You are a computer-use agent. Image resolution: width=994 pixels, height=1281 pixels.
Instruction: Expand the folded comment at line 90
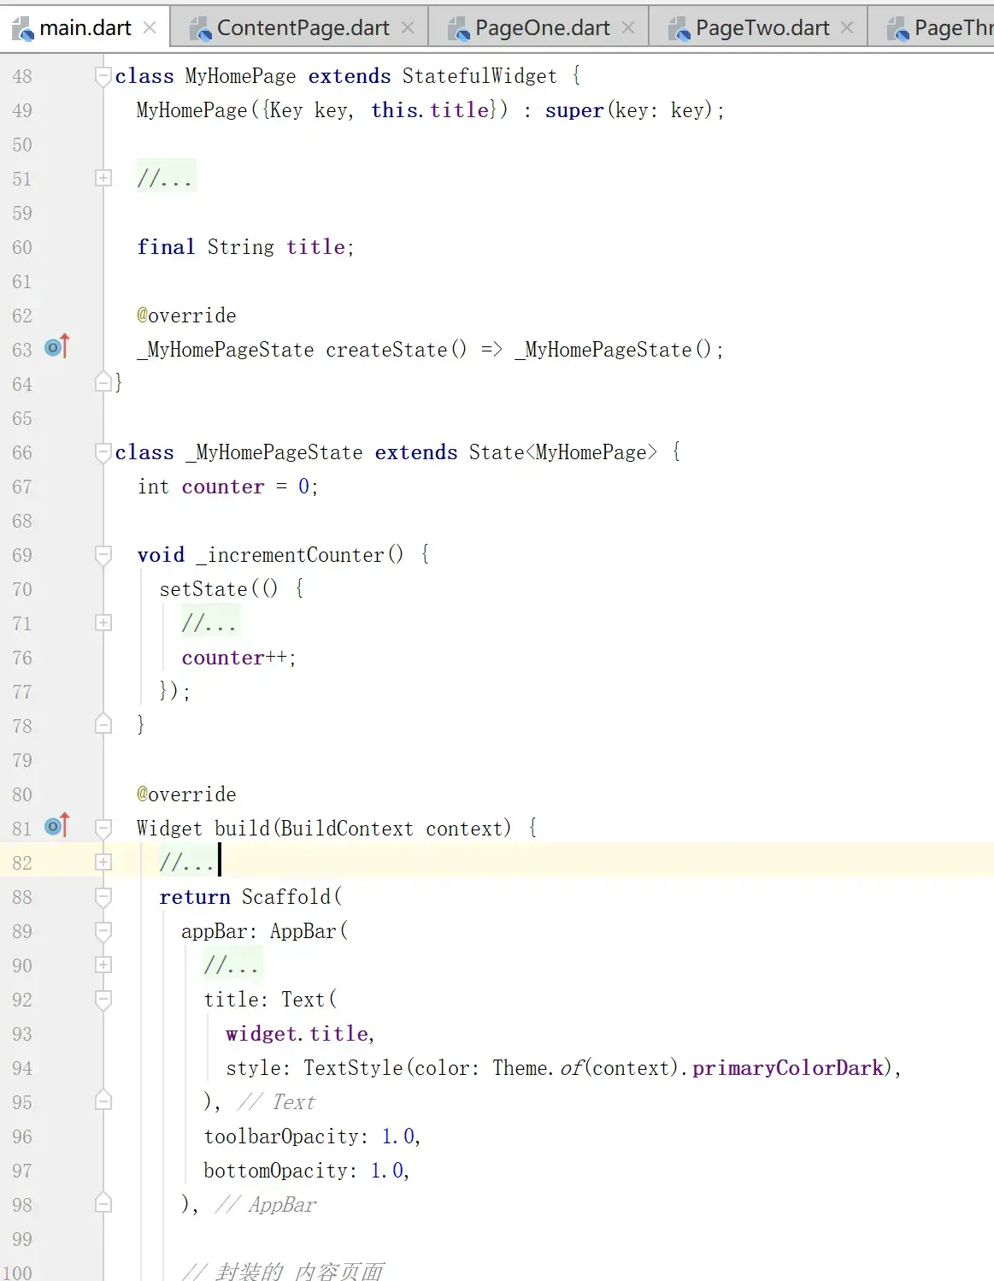click(x=103, y=965)
